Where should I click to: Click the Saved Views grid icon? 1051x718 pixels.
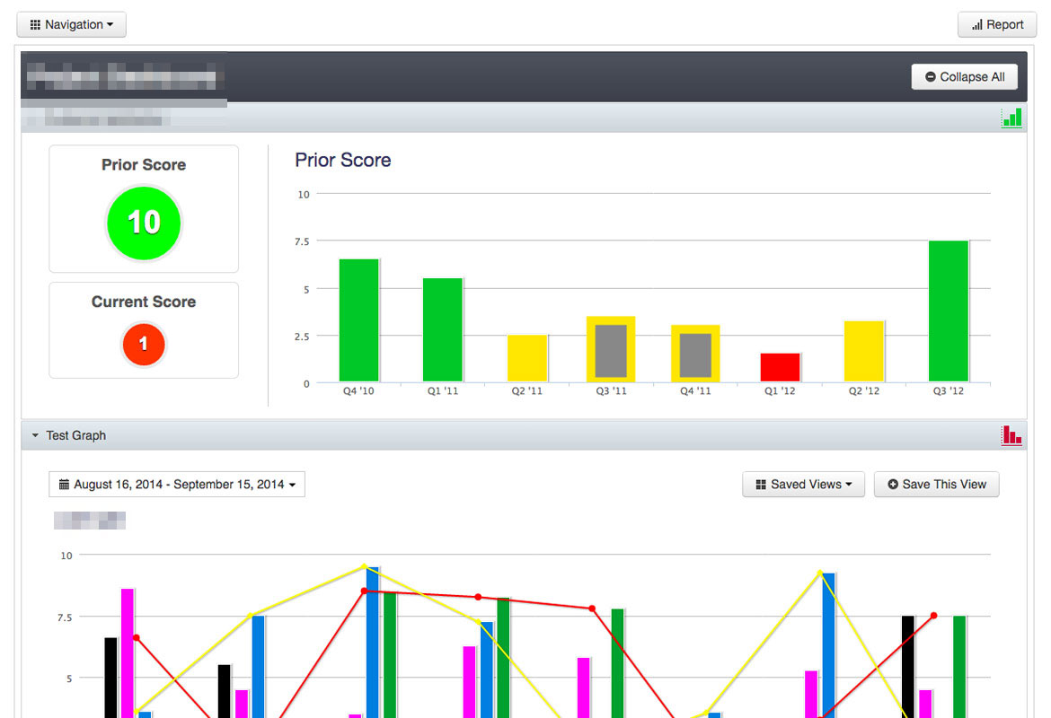point(761,485)
